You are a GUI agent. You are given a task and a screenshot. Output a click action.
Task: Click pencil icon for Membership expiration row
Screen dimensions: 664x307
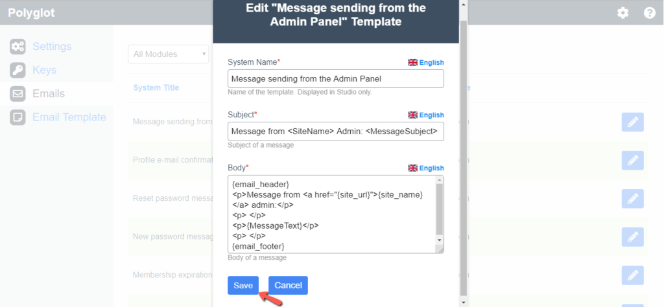coord(633,275)
